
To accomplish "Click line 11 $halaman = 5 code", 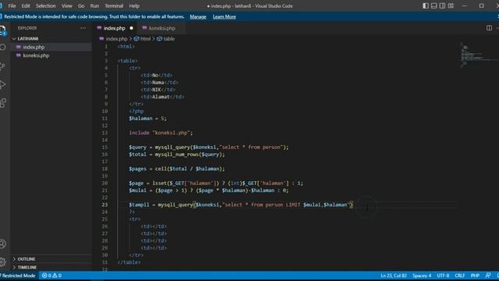I will point(147,119).
